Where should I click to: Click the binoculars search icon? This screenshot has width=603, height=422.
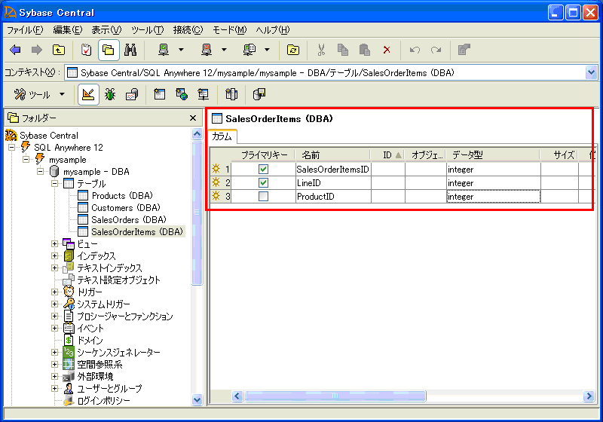130,50
